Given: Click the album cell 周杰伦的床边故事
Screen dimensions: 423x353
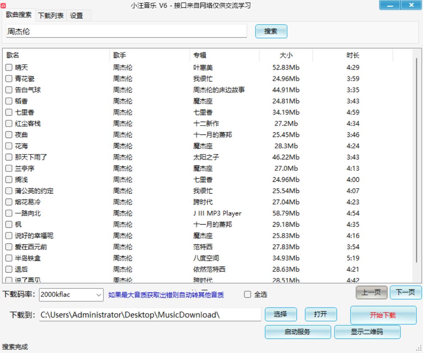Looking at the screenshot, I should [x=219, y=90].
